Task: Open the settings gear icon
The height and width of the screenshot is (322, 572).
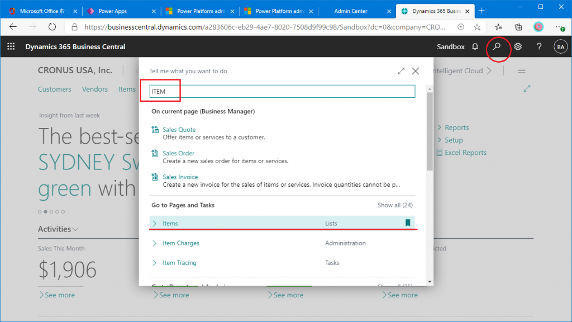Action: pos(518,46)
